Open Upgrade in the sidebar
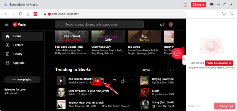Screen dimensions: 237x111 tap(22, 63)
